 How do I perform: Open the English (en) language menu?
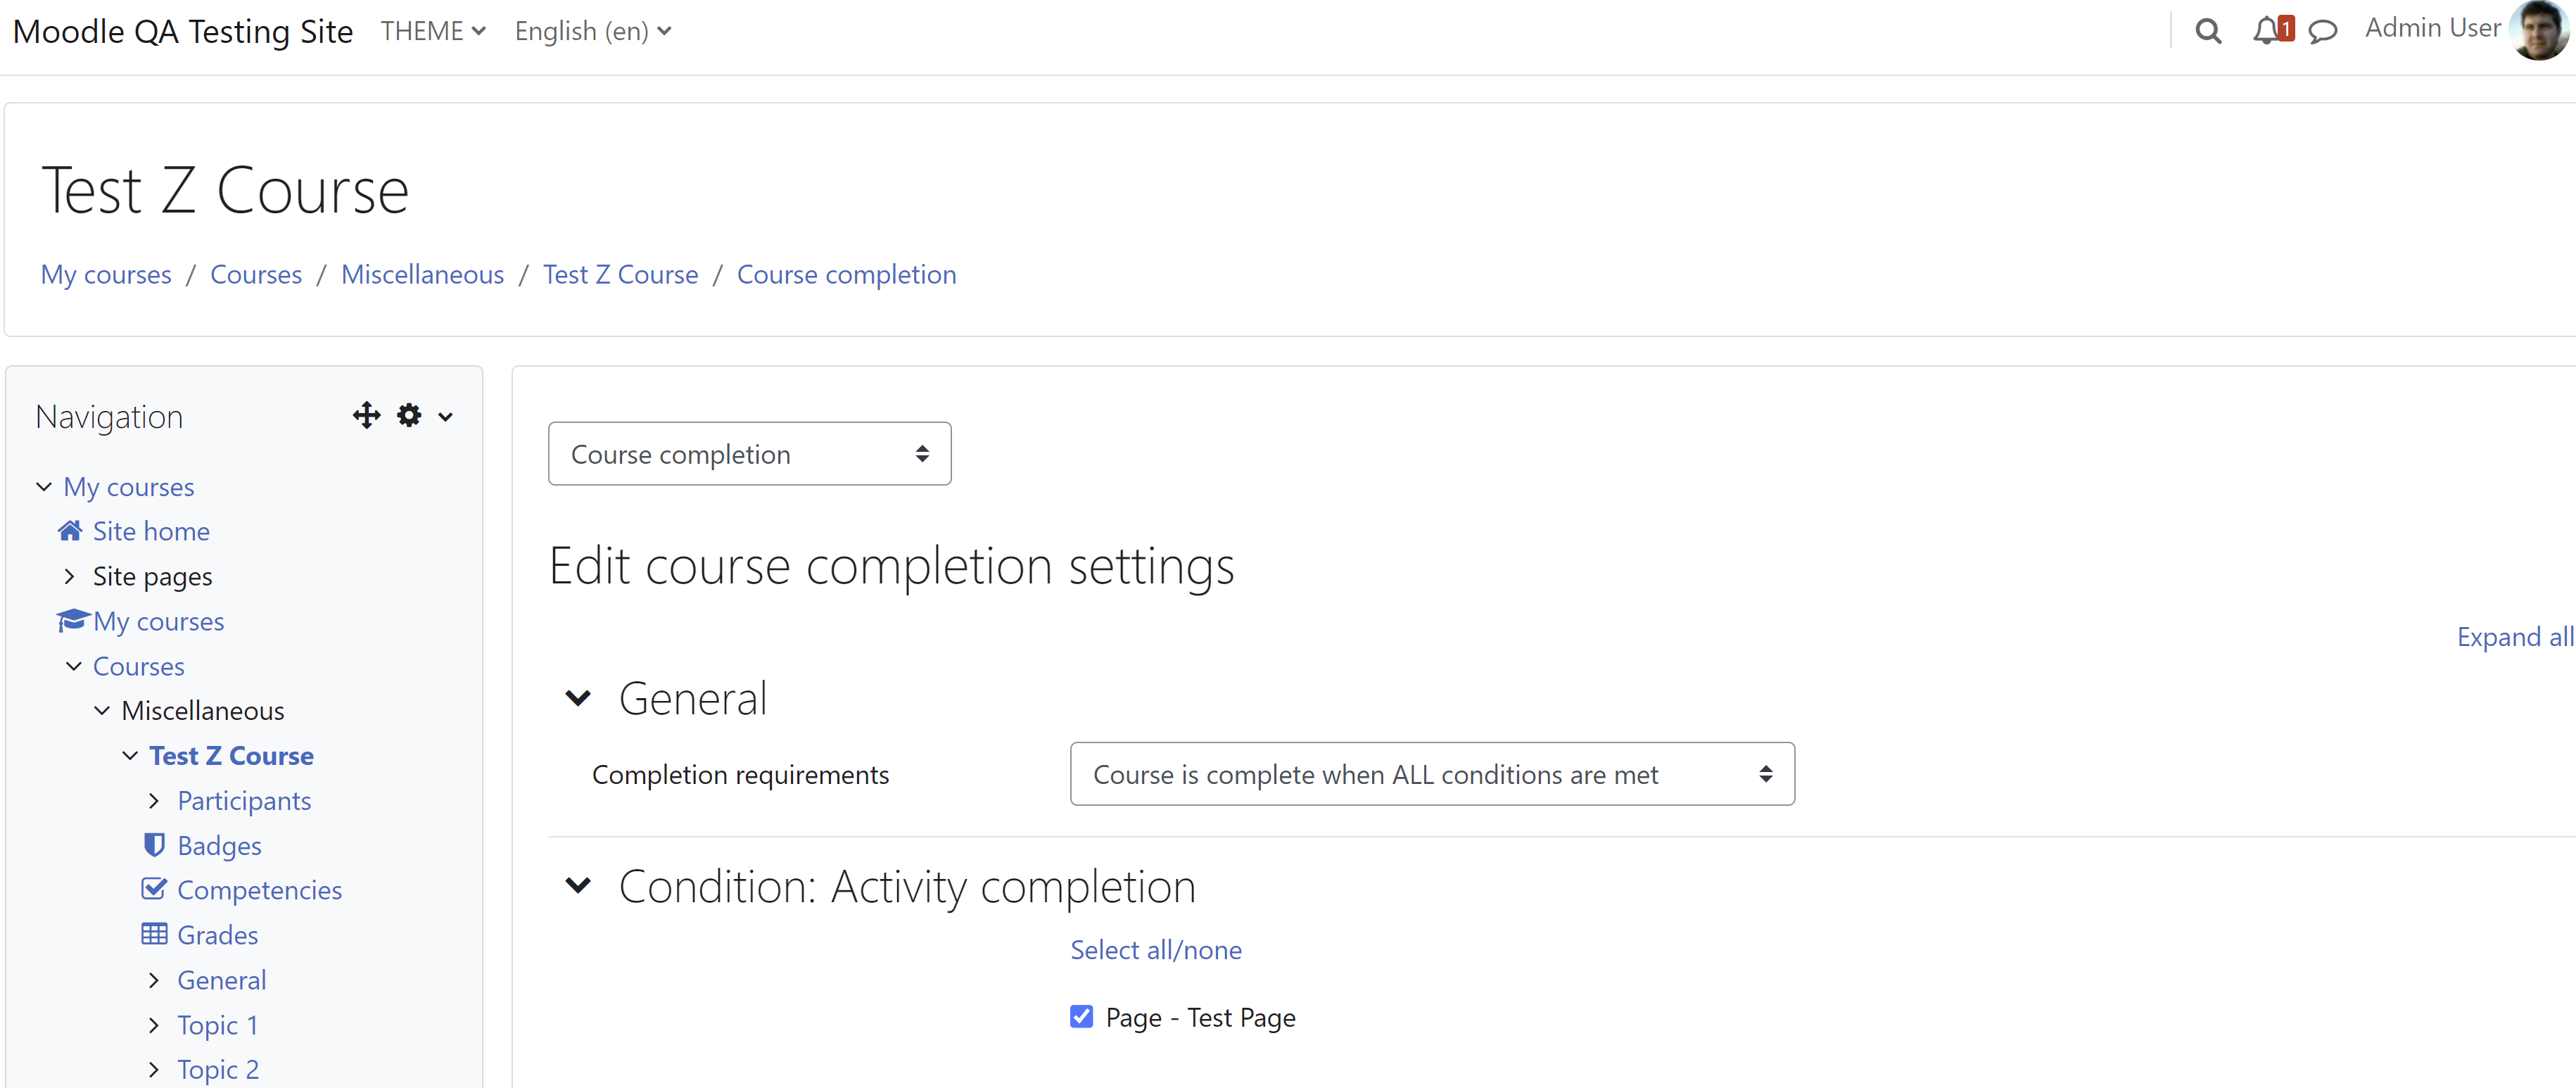[x=593, y=31]
